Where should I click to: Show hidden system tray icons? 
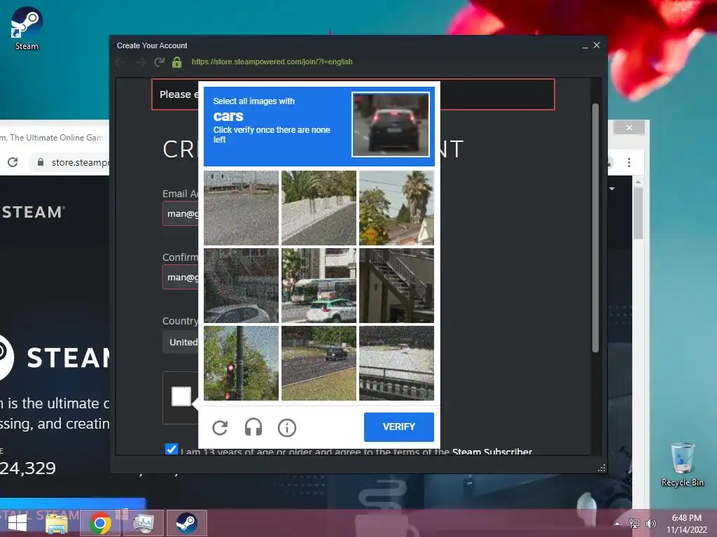pyautogui.click(x=618, y=524)
